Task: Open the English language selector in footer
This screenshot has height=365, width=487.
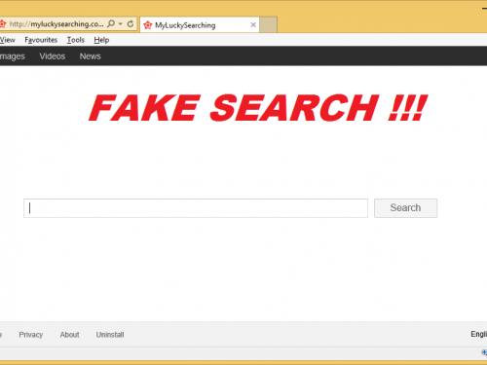Action: click(x=479, y=334)
